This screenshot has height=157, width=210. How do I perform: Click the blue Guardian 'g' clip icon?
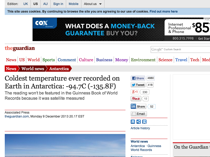point(144,122)
